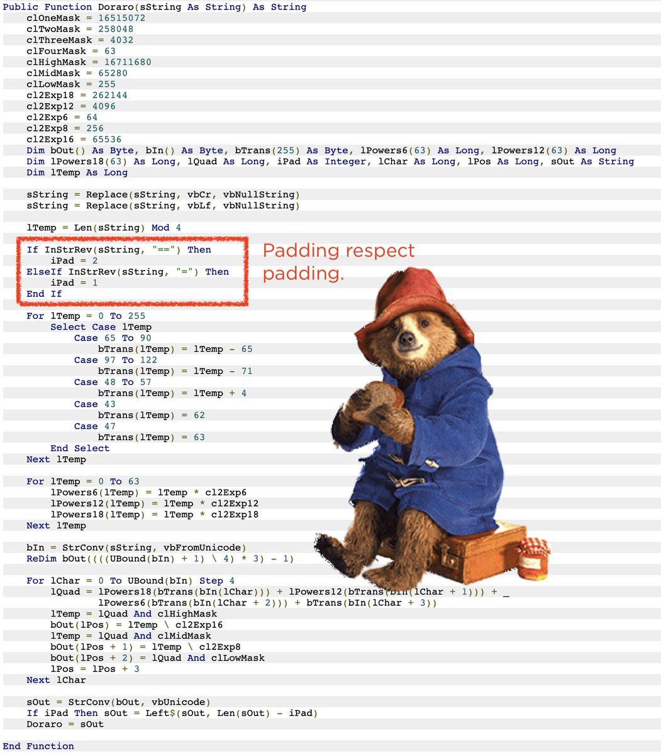Click the 'Select Case lTemp' line
This screenshot has height=755, width=661.
click(101, 327)
